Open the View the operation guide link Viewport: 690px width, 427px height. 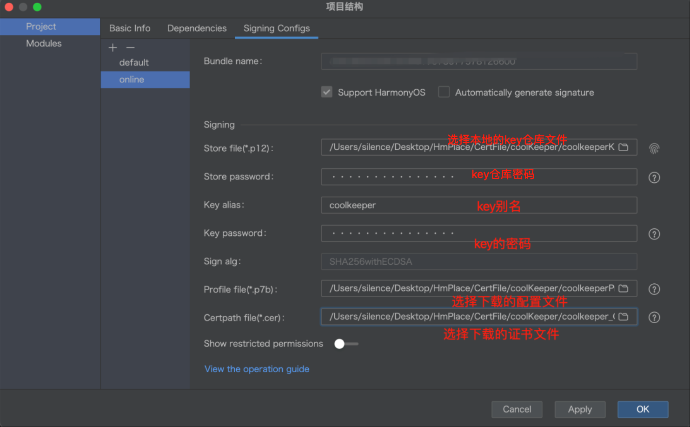click(x=257, y=369)
